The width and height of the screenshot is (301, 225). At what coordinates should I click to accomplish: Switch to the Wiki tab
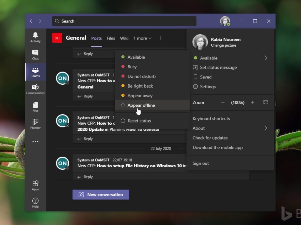(124, 38)
